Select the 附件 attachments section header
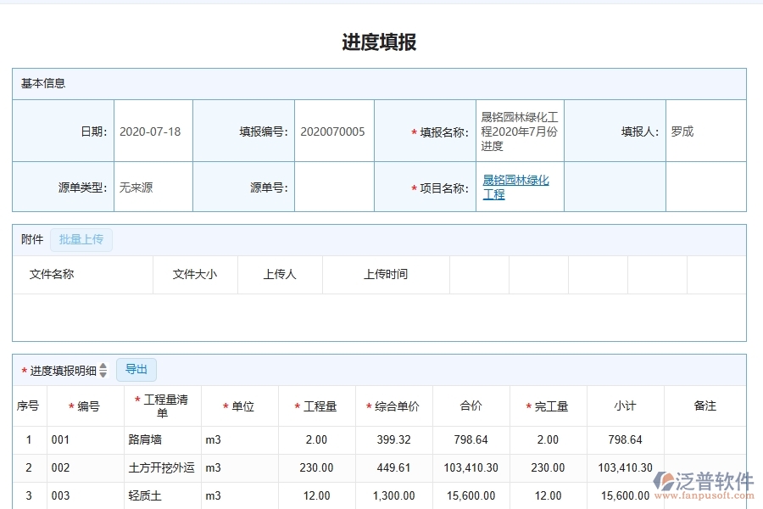This screenshot has height=509, width=763. click(31, 240)
